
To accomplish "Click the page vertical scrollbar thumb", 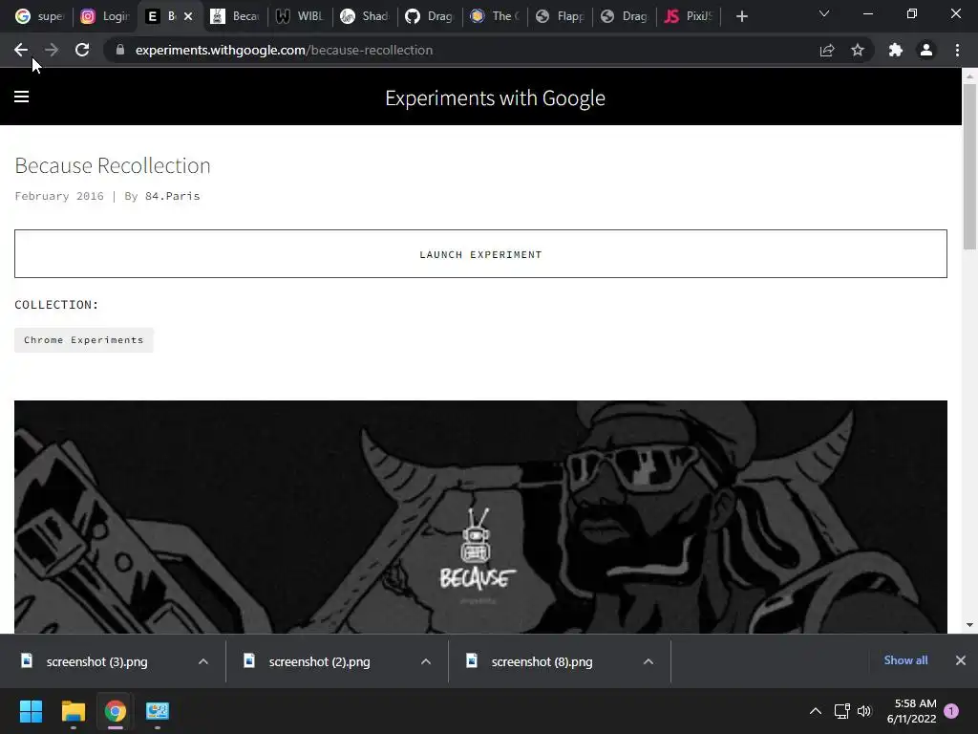I will 969,166.
